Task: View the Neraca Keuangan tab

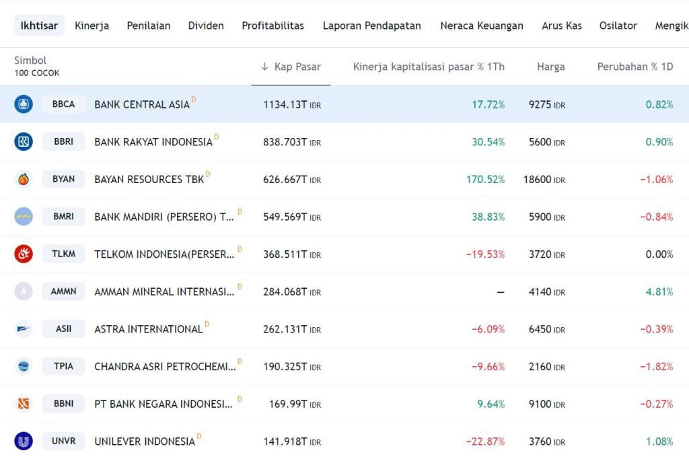Action: click(482, 26)
